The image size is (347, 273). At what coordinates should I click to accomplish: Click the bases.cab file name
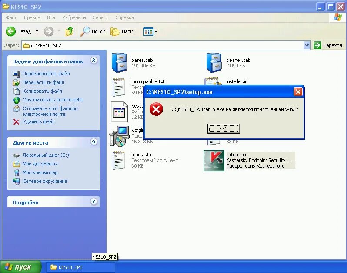pos(142,60)
